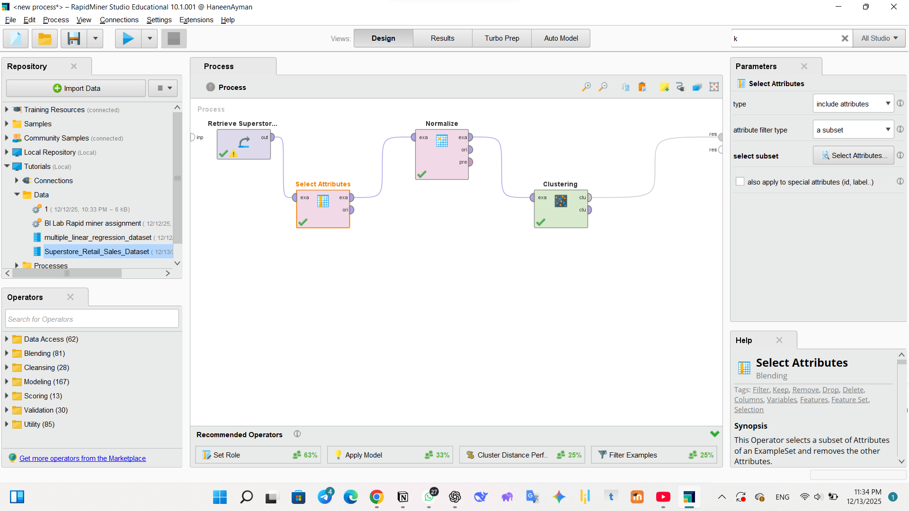Save the process with the floppy disk icon
The image size is (909, 511).
[74, 38]
